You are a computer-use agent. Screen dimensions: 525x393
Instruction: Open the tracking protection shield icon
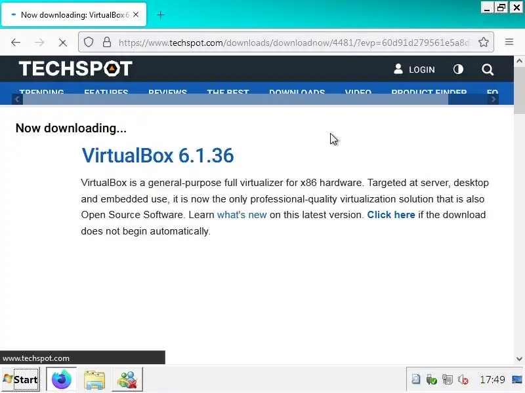point(89,43)
